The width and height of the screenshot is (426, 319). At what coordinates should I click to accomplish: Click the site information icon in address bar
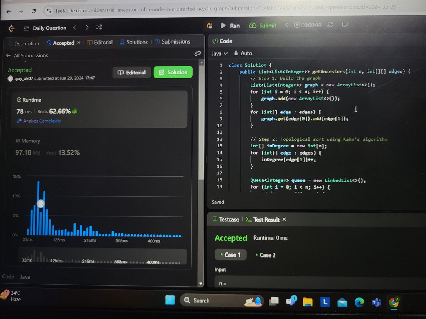pyautogui.click(x=49, y=11)
